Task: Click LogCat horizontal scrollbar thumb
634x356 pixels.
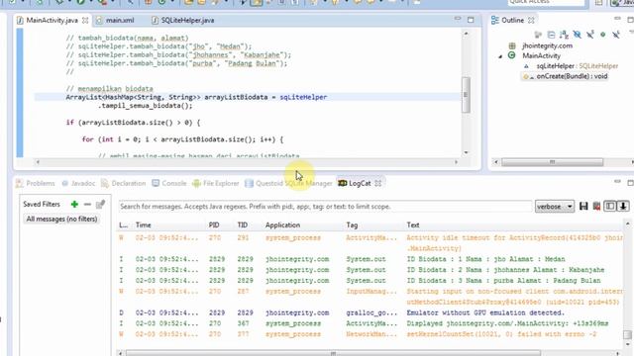Action: pos(333,353)
